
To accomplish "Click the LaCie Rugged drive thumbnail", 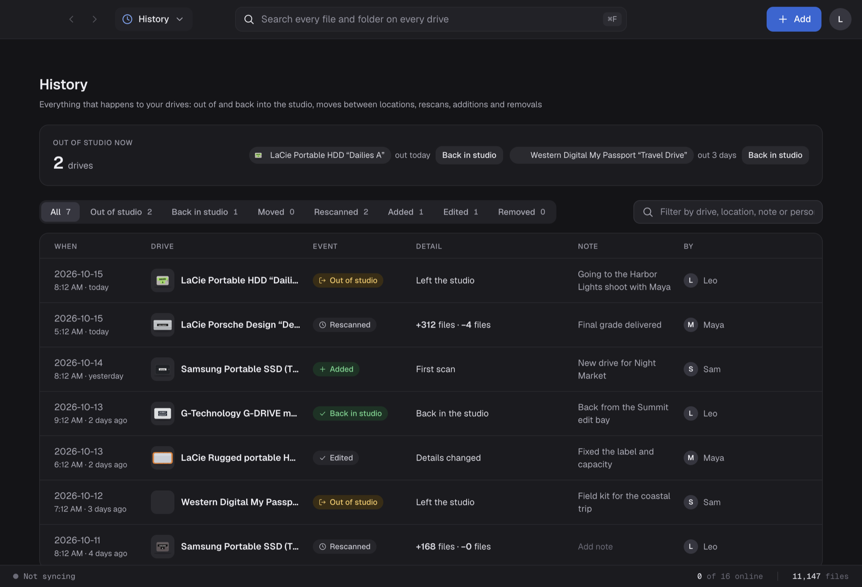I will 162,458.
